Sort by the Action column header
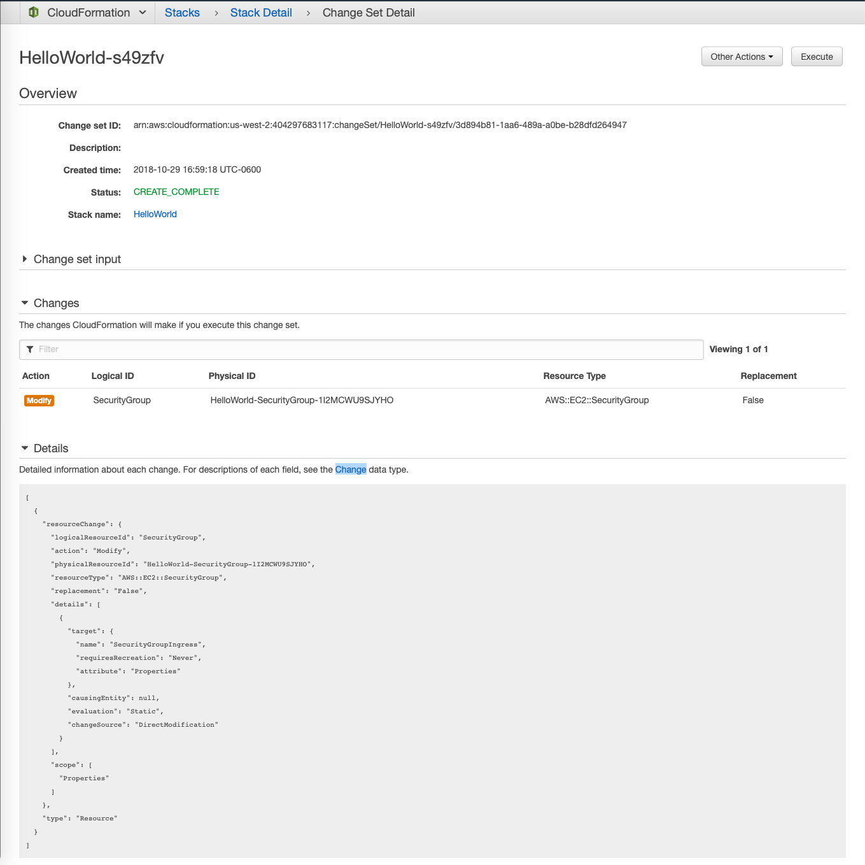 coord(36,376)
